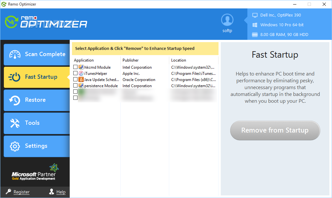Go to the Tools section

37,123
